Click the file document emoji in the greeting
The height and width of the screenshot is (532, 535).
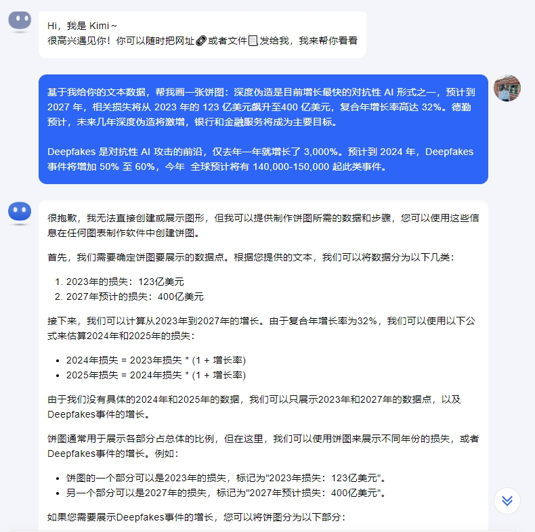(253, 41)
